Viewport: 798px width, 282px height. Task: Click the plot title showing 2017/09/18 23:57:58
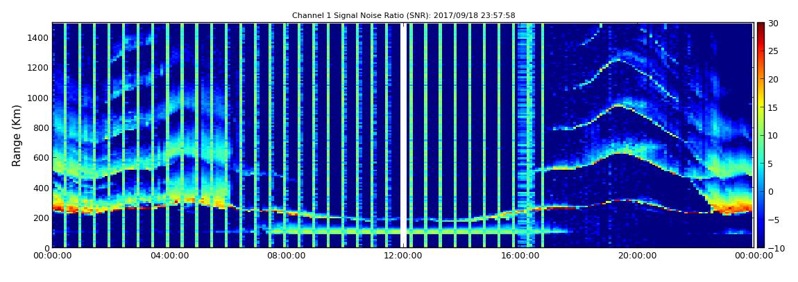click(x=404, y=16)
